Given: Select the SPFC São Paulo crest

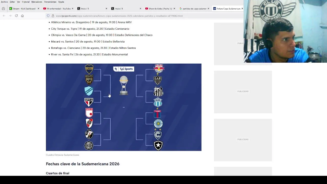Looking at the screenshot, I should (x=89, y=102).
